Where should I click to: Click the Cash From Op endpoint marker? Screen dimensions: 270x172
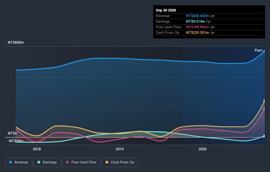(x=264, y=101)
